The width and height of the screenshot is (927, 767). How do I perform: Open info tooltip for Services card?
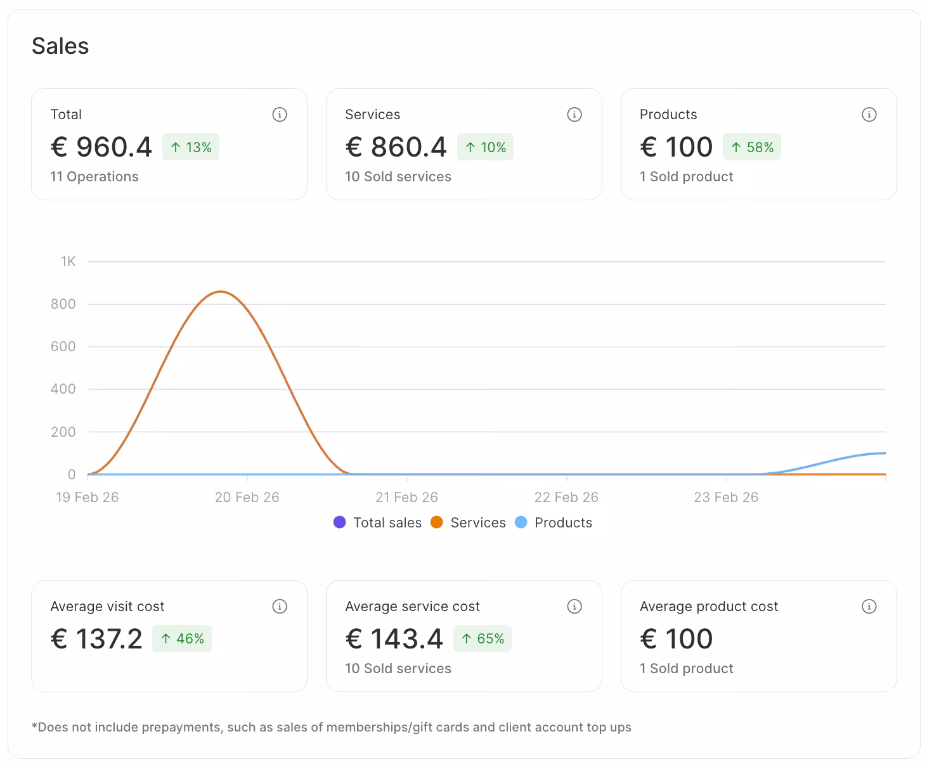click(574, 115)
